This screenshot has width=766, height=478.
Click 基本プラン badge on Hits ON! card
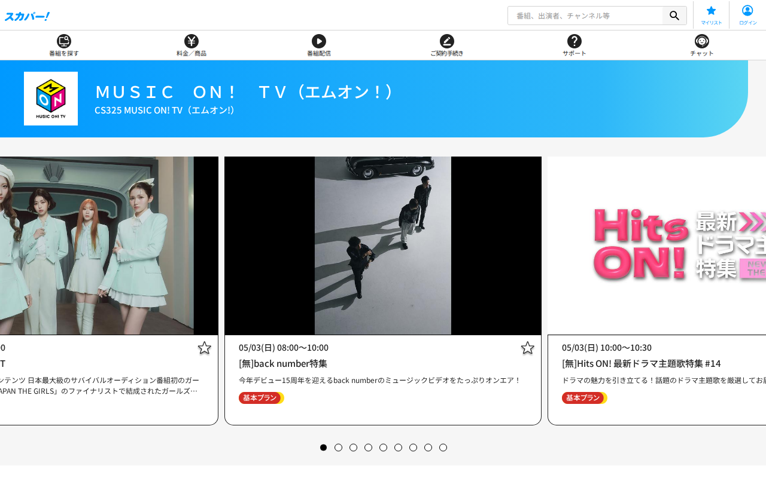584,398
